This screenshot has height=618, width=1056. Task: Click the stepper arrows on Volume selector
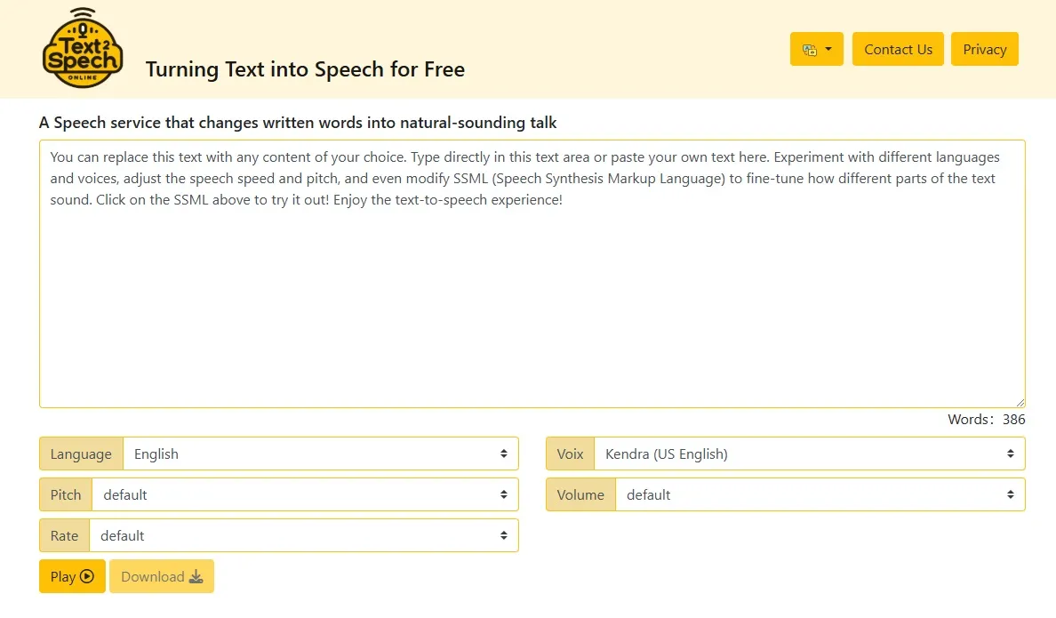point(1010,494)
